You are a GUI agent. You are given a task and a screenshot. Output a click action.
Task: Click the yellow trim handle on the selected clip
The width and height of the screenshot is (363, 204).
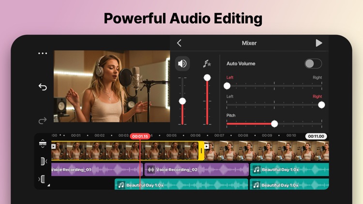[201, 151]
